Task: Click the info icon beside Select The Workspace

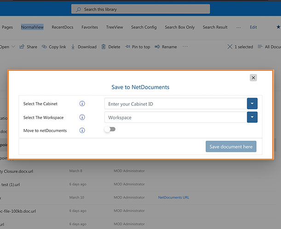Action: coord(82,117)
